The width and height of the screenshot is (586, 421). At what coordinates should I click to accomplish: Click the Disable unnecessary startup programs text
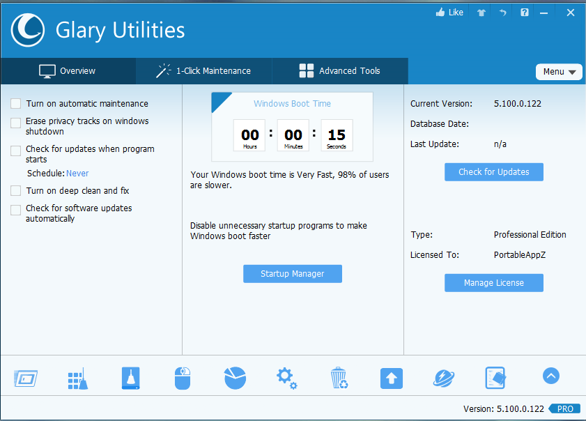pyautogui.click(x=279, y=231)
